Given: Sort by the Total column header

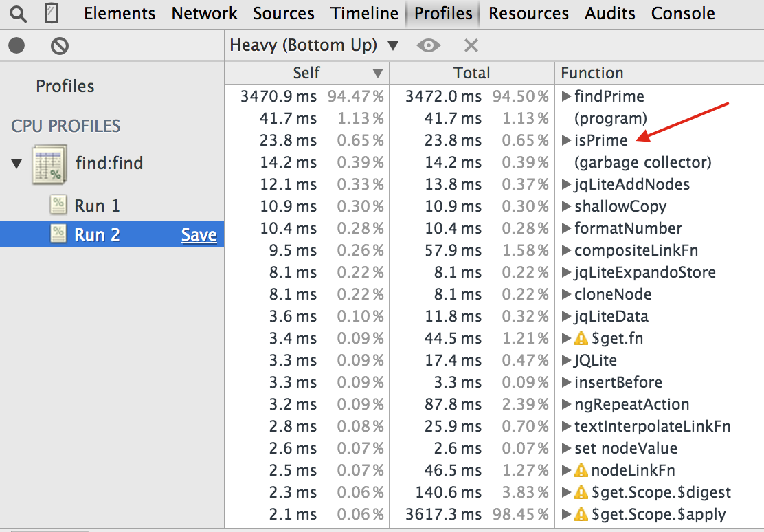Looking at the screenshot, I should tap(471, 73).
